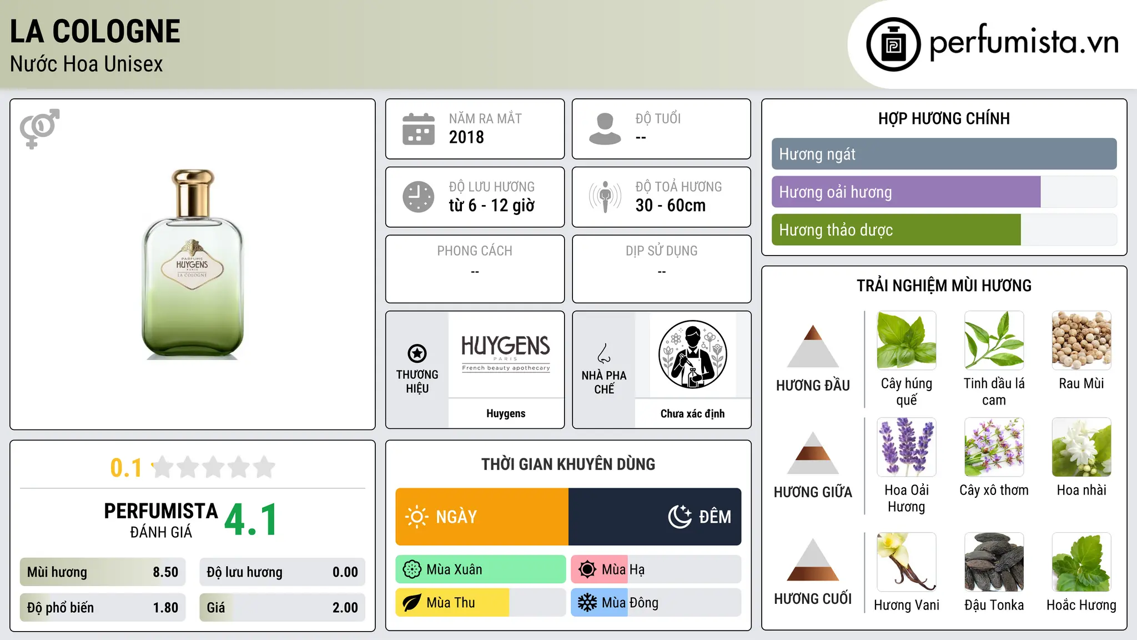Click the Độ phổ biến 1.80 score bar
This screenshot has height=640, width=1137.
tap(103, 608)
